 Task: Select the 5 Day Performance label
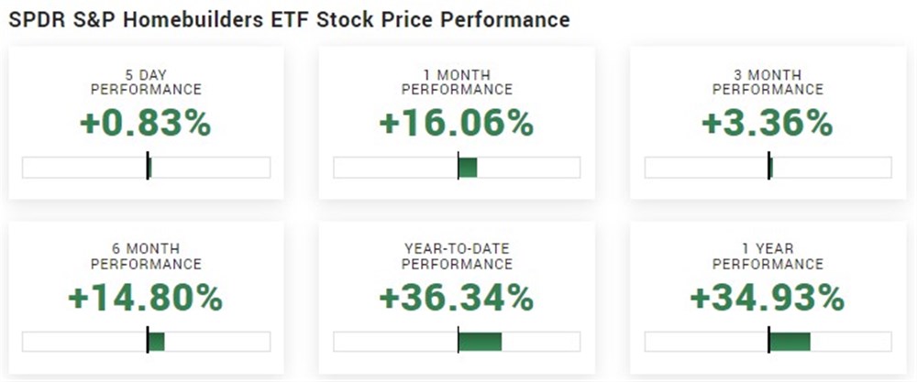pyautogui.click(x=146, y=82)
